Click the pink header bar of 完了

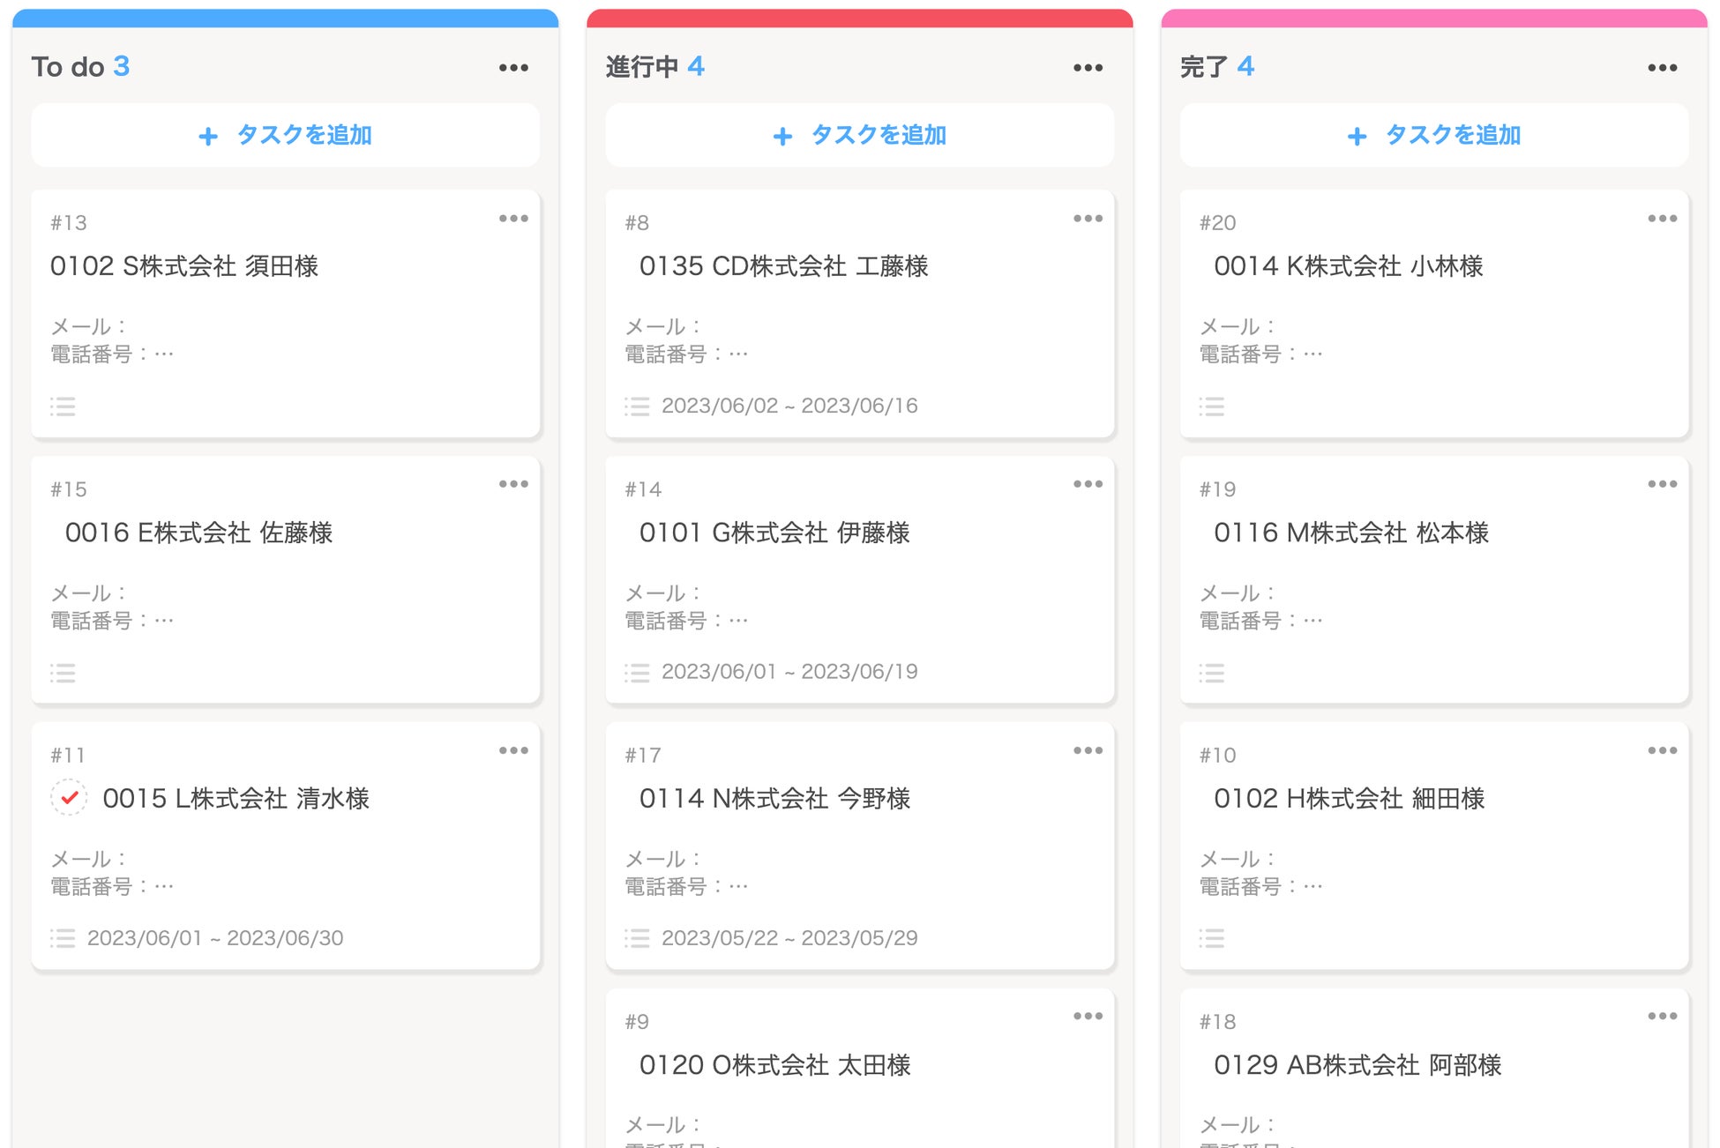click(x=1433, y=18)
